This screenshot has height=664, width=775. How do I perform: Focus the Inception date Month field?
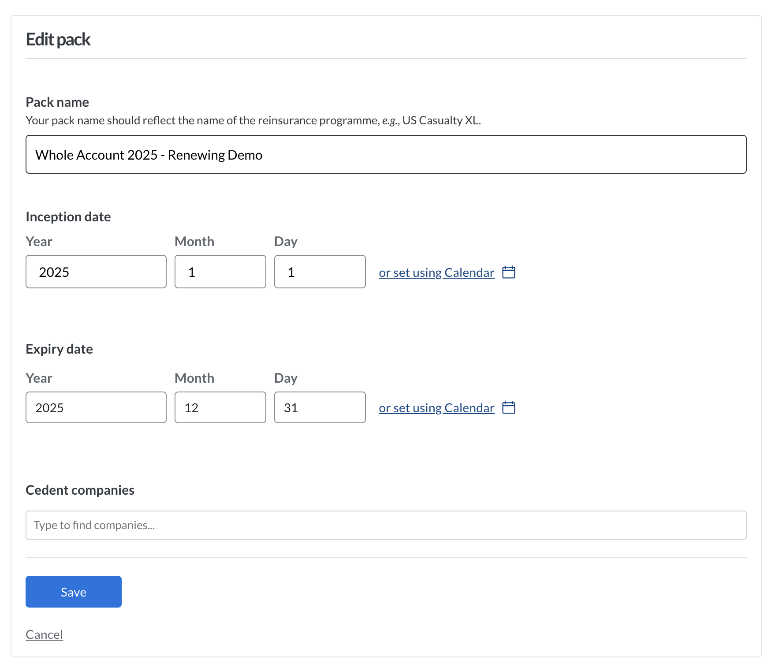pyautogui.click(x=220, y=272)
